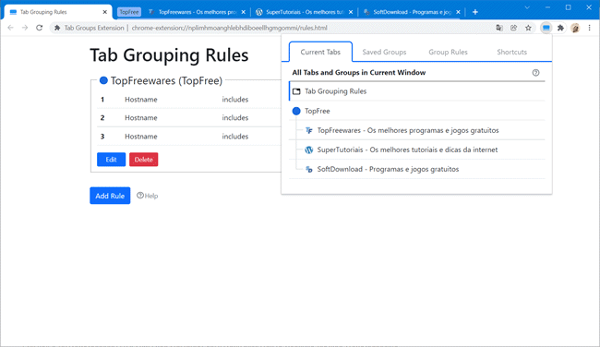Open the Chrome Extensions puzzle icon
The height and width of the screenshot is (347, 600).
[560, 28]
